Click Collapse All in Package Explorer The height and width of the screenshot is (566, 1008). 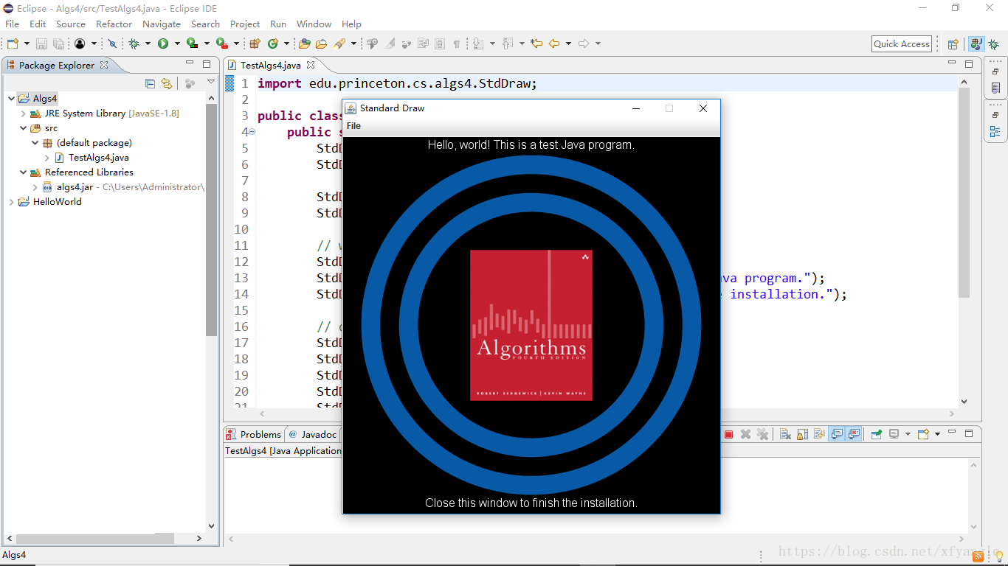point(150,83)
